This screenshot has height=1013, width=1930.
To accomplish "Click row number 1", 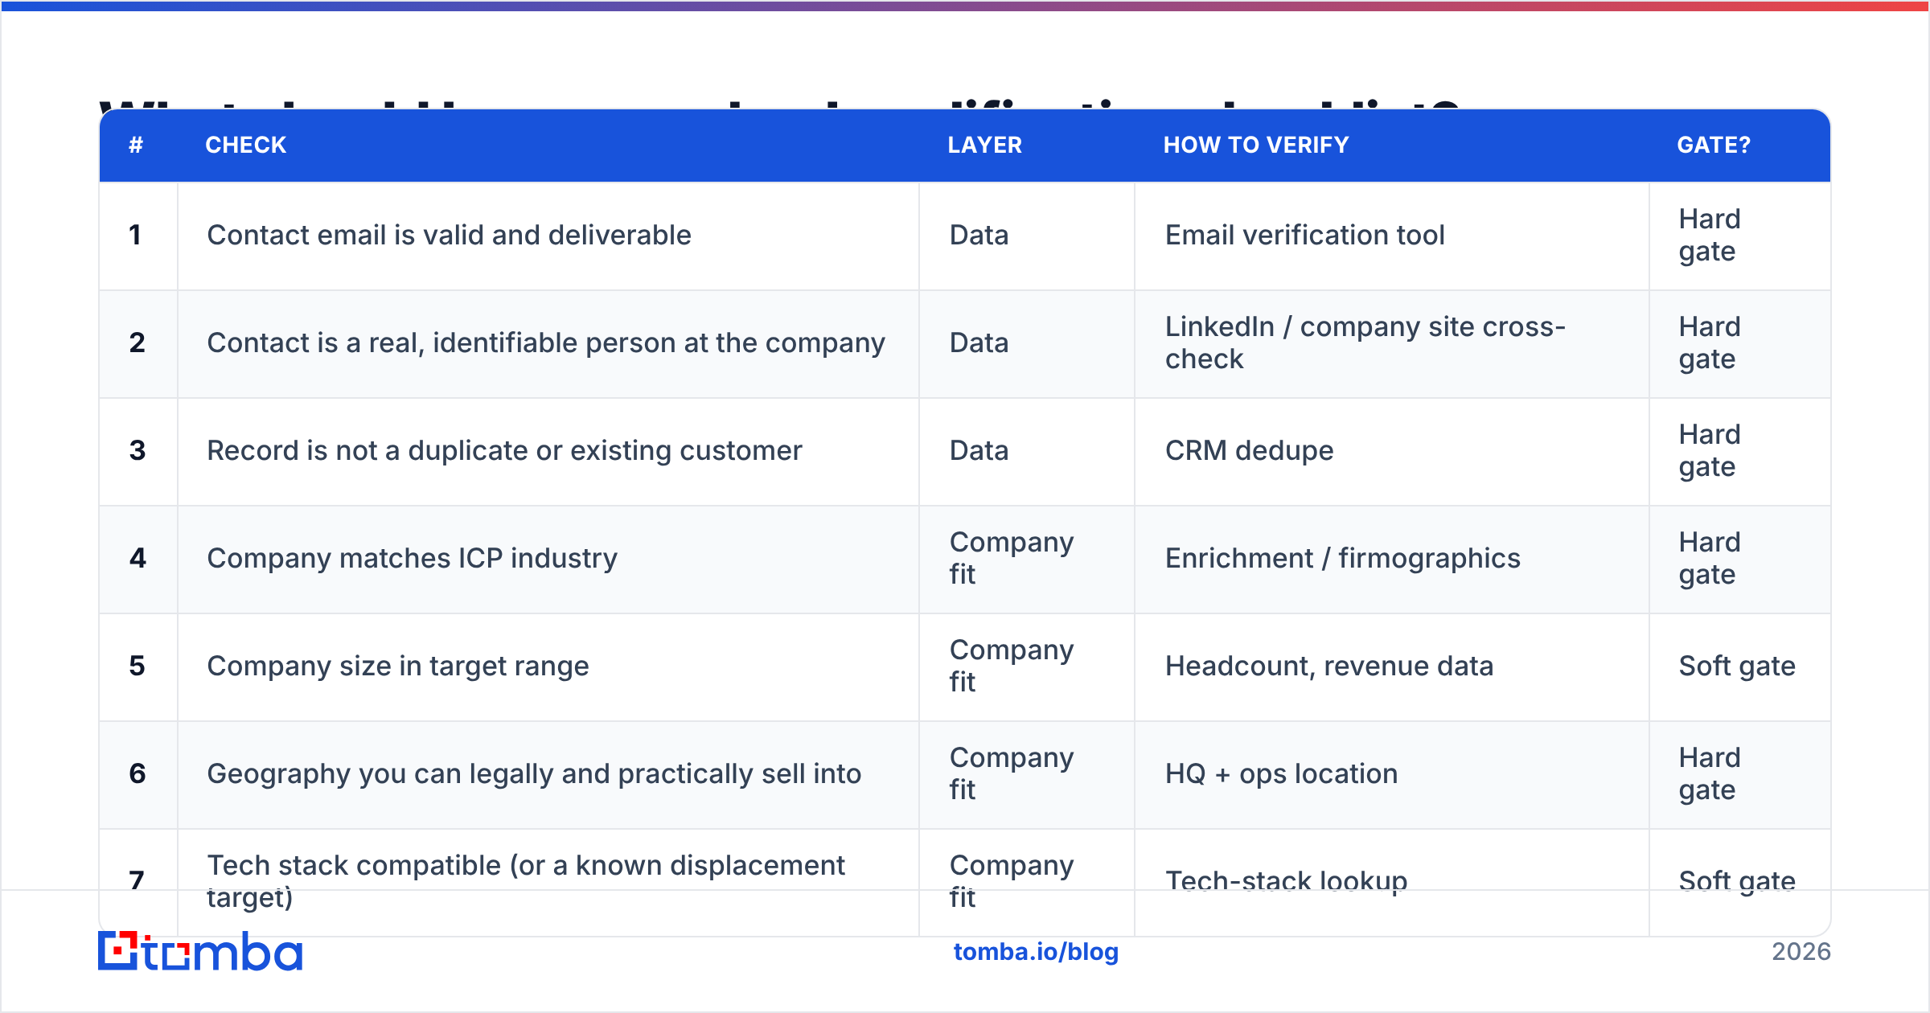I will pyautogui.click(x=135, y=236).
